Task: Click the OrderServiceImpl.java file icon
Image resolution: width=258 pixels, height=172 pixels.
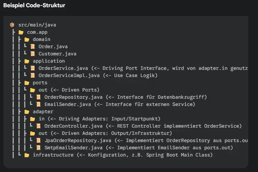Action: click(x=33, y=75)
